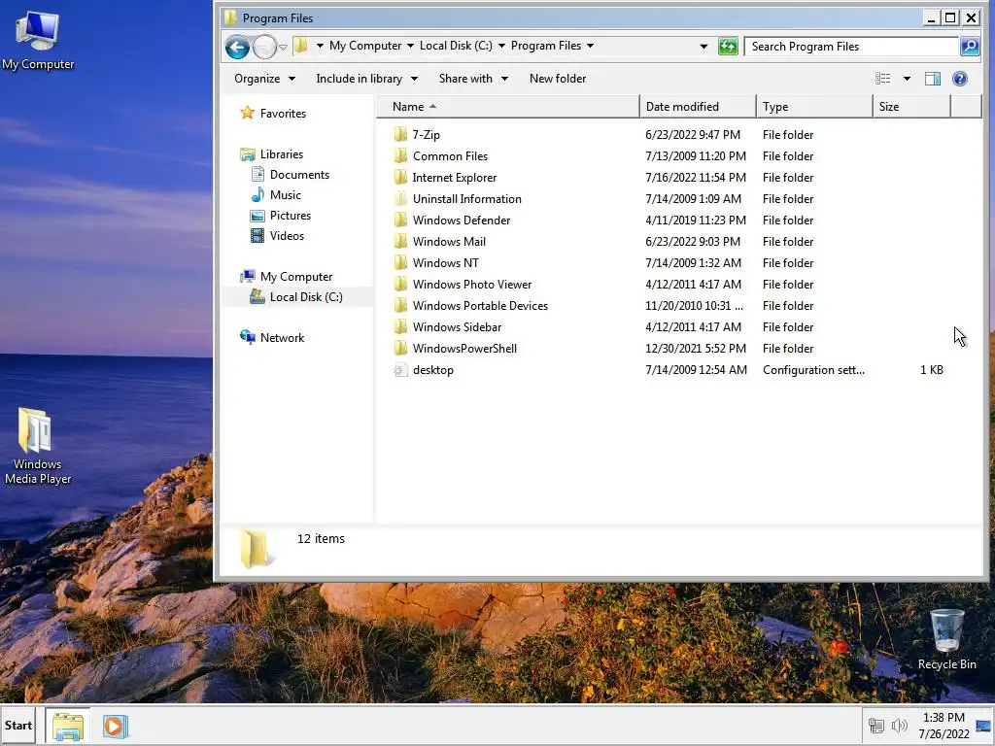Click the Configuration sett... type cell
995x746 pixels.
tap(813, 370)
